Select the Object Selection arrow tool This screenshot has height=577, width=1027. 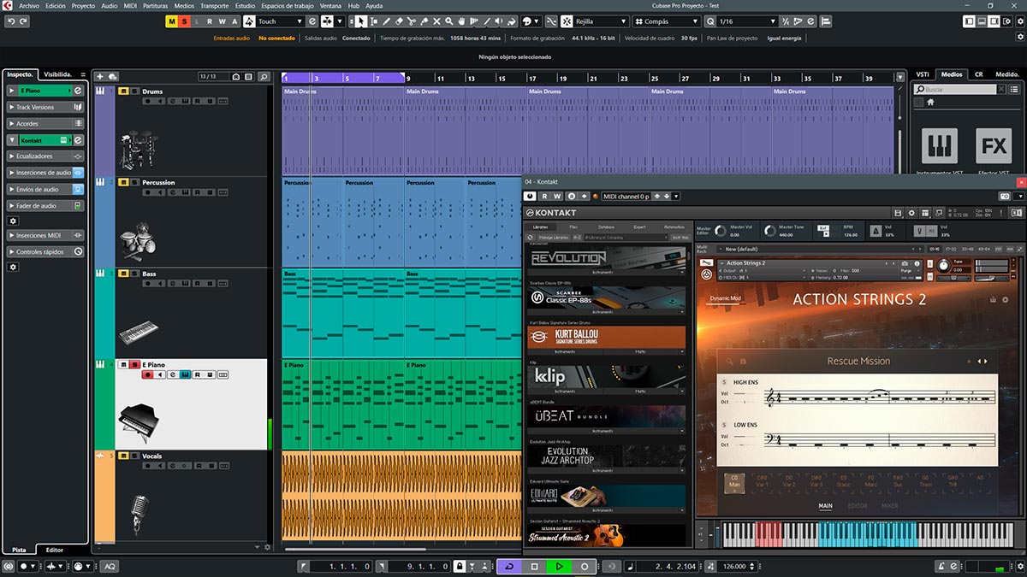click(361, 21)
